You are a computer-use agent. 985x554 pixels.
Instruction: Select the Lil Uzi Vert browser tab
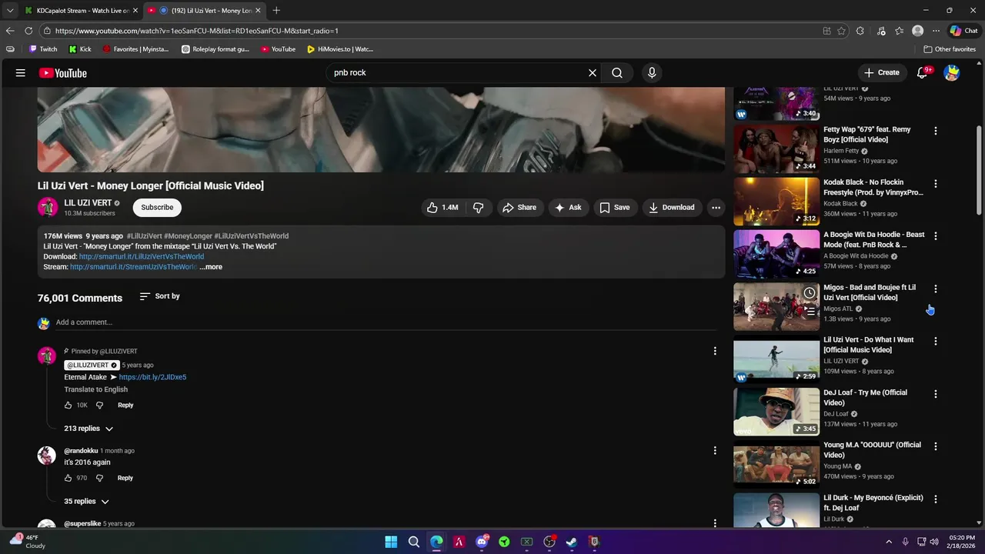[204, 11]
